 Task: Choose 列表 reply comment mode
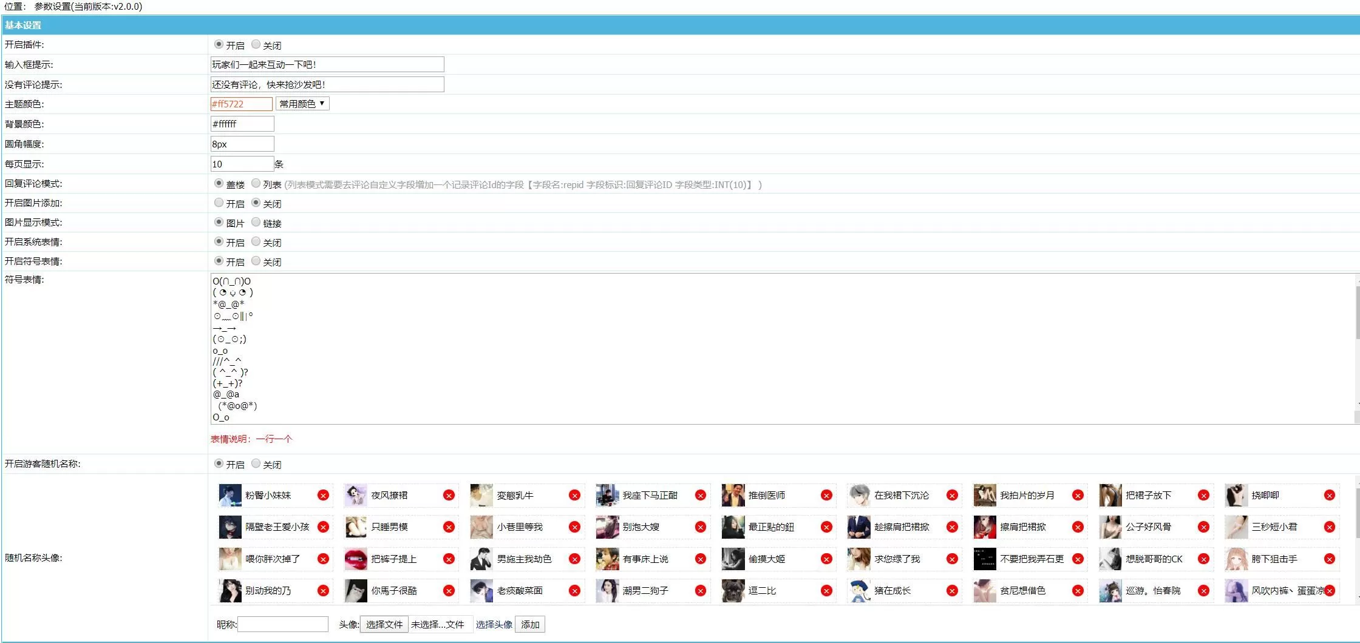(256, 183)
